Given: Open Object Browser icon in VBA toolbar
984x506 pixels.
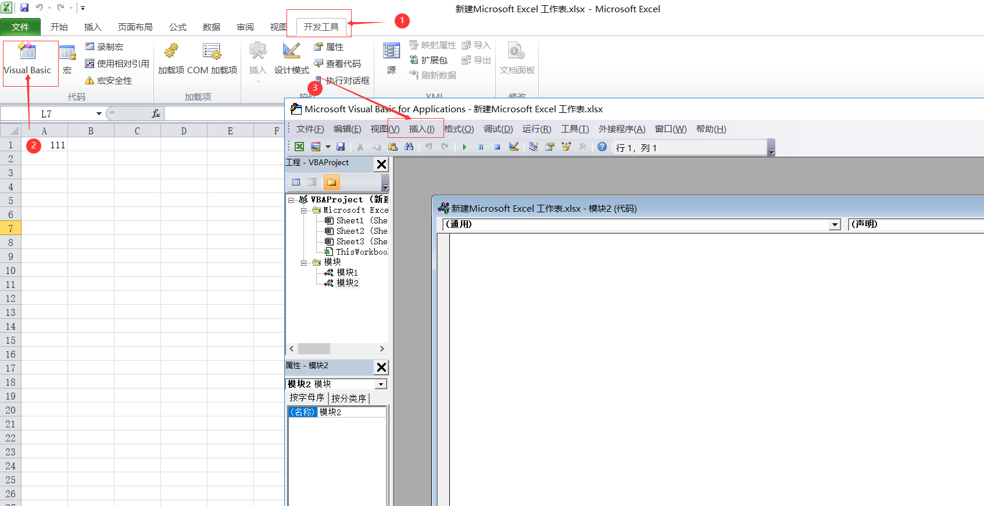Looking at the screenshot, I should (566, 147).
